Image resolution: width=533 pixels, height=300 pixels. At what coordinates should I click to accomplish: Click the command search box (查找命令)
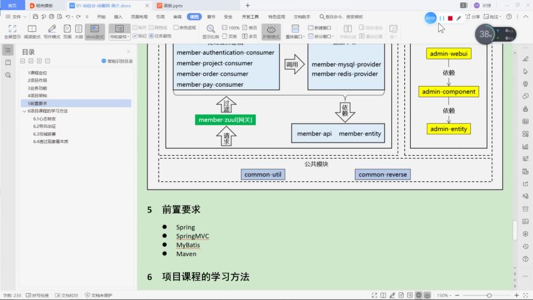[x=341, y=17]
